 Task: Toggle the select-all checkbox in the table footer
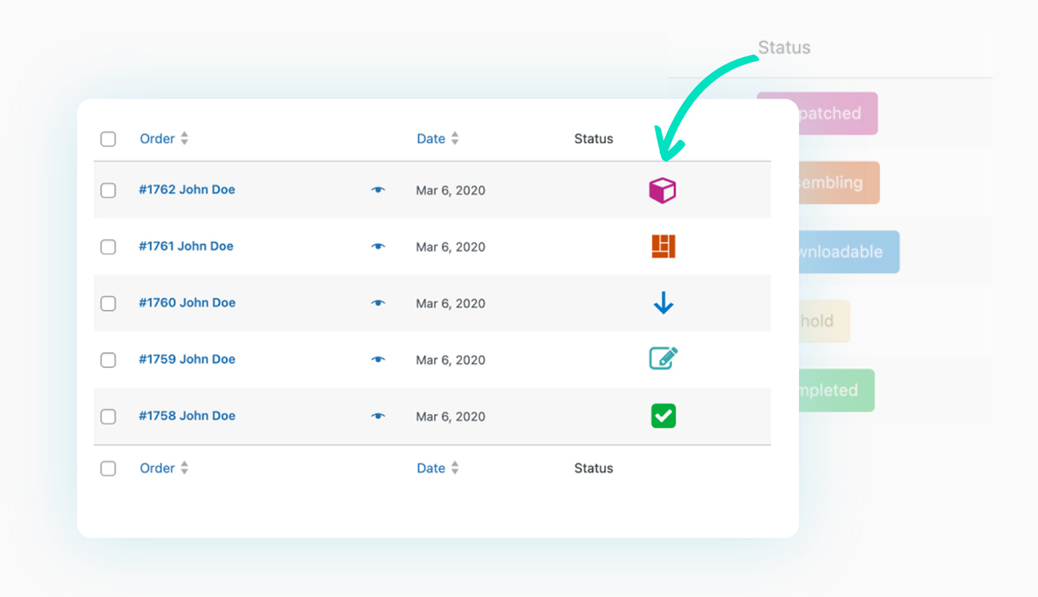tap(108, 469)
